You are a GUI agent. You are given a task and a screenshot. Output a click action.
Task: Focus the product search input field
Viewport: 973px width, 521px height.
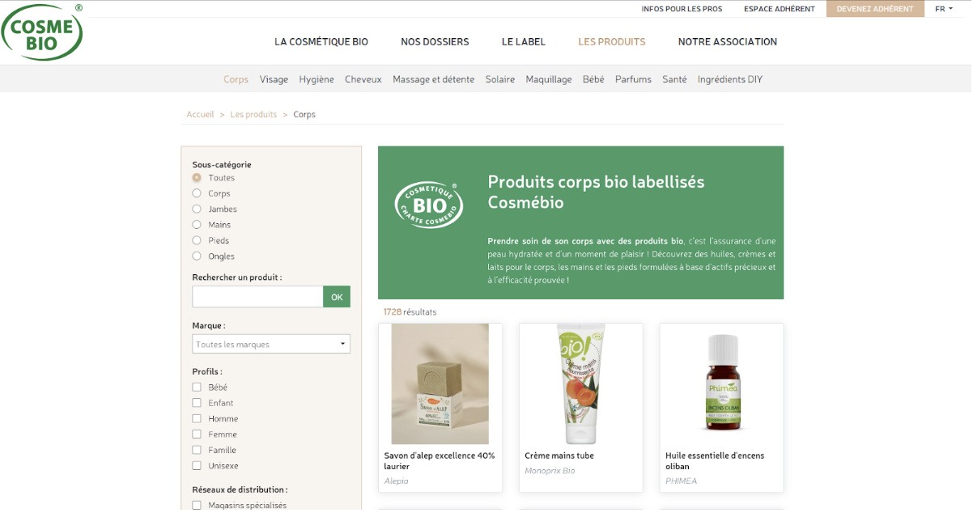tap(257, 297)
